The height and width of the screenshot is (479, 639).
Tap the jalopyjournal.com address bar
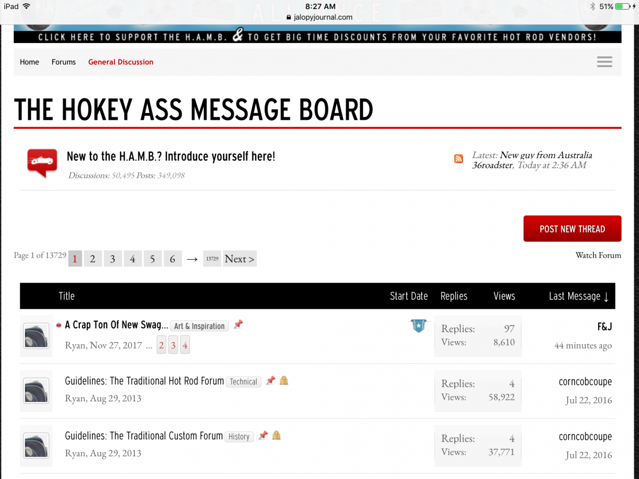(319, 17)
